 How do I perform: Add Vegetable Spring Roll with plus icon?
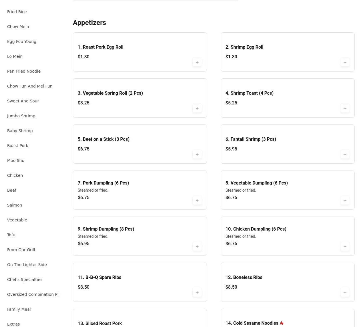[197, 108]
